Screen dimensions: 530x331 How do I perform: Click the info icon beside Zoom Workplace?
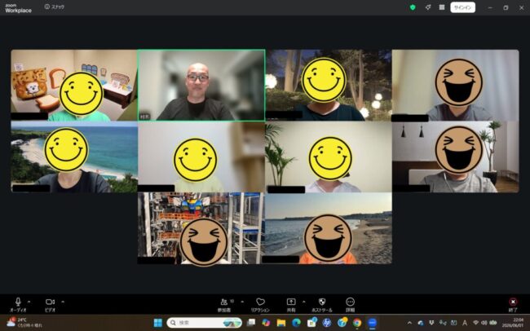pyautogui.click(x=46, y=7)
